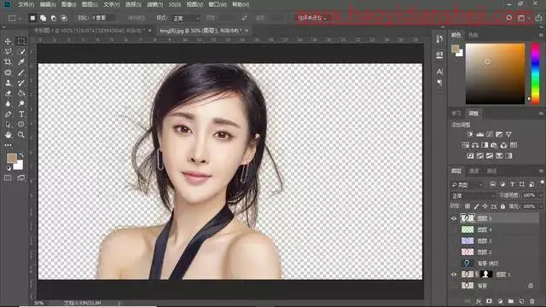Hide the masked layer 1 eye icon
Viewport: 546px width, 307px height.
click(454, 275)
